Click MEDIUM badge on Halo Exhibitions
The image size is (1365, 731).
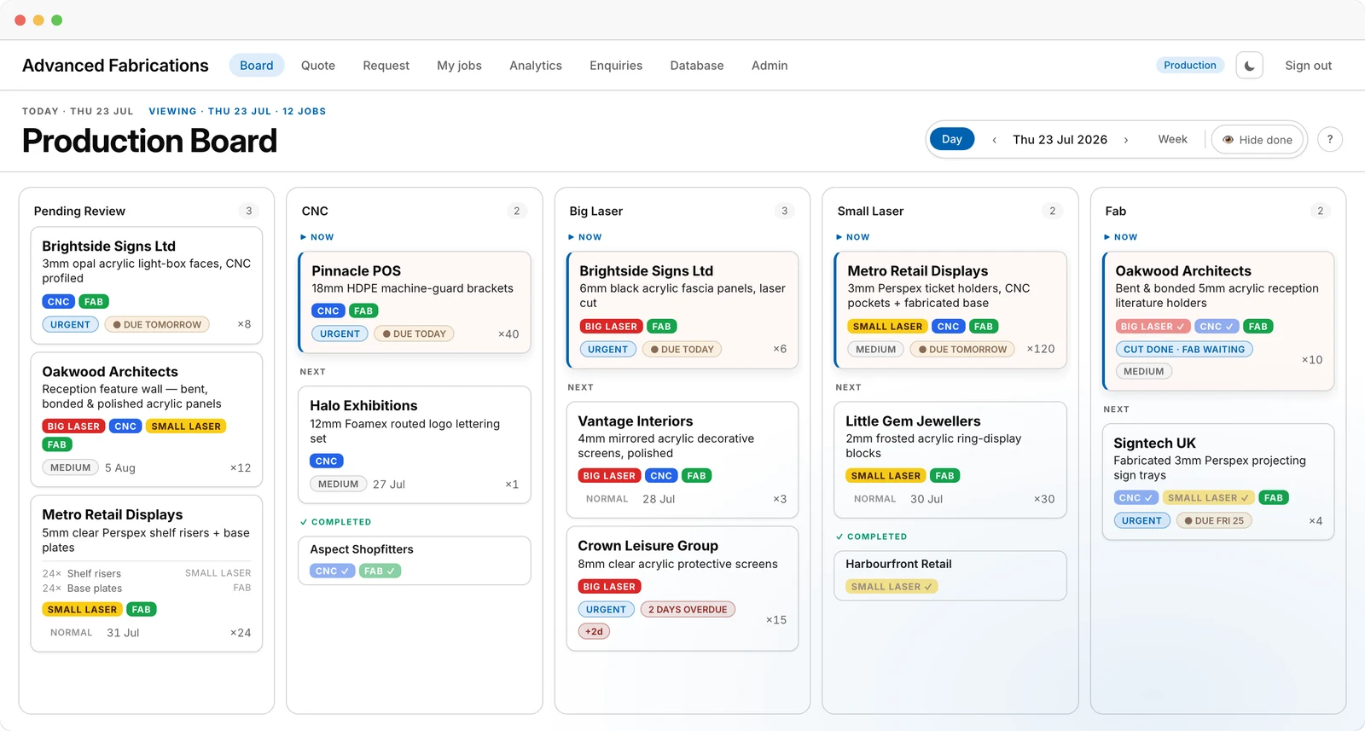[x=339, y=484]
